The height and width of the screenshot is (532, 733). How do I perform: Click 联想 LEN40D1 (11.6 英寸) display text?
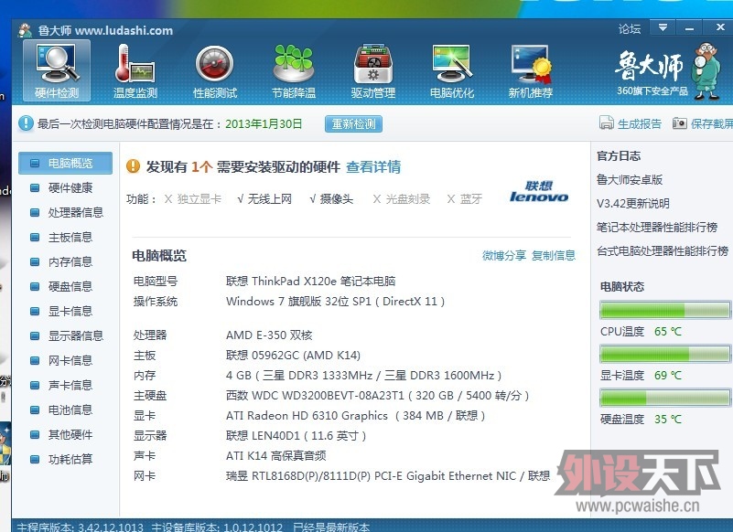(296, 436)
